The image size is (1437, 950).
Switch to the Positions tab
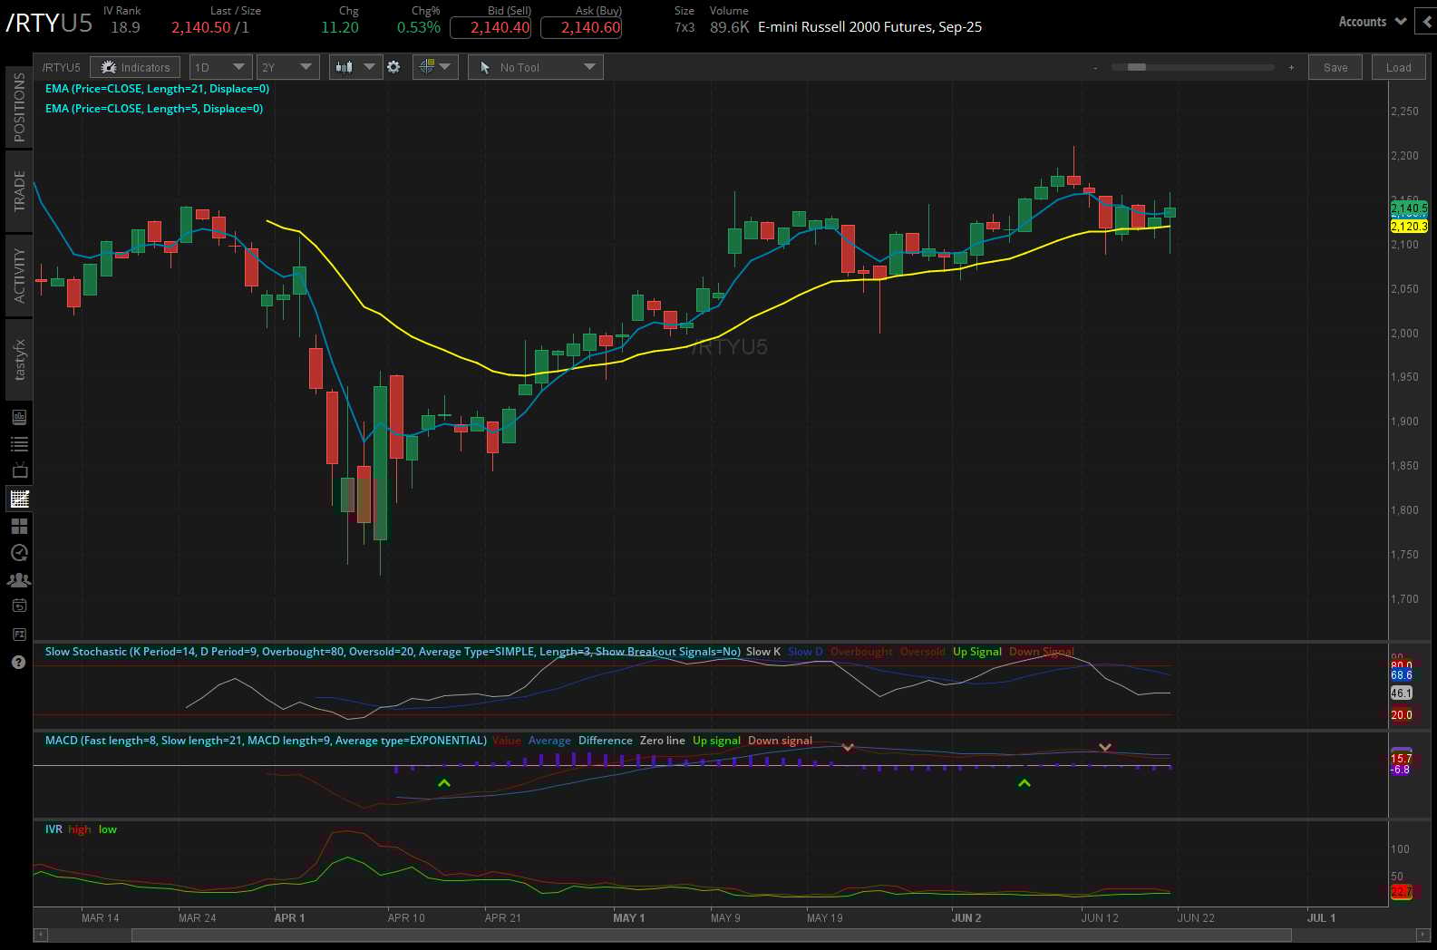[19, 107]
